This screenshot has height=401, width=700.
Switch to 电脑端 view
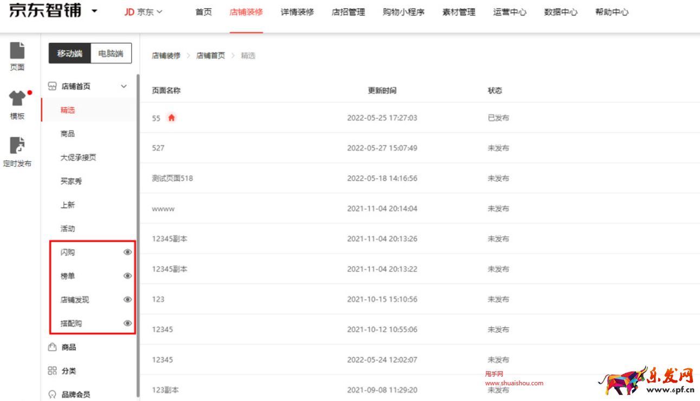(111, 53)
